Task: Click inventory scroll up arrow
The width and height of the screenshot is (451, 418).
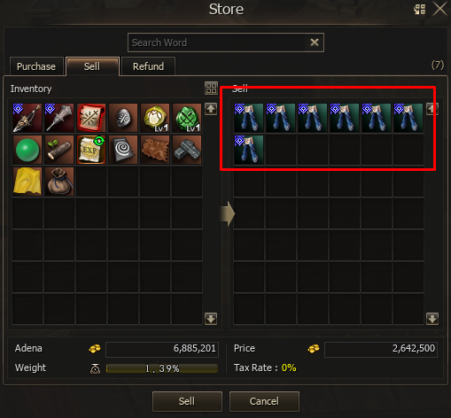Action: click(x=211, y=109)
